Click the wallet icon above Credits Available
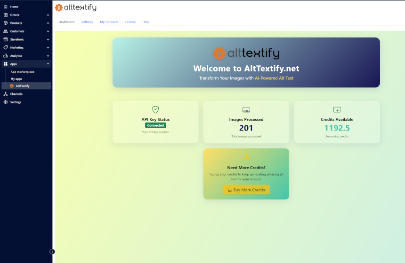405x263 pixels. click(337, 110)
